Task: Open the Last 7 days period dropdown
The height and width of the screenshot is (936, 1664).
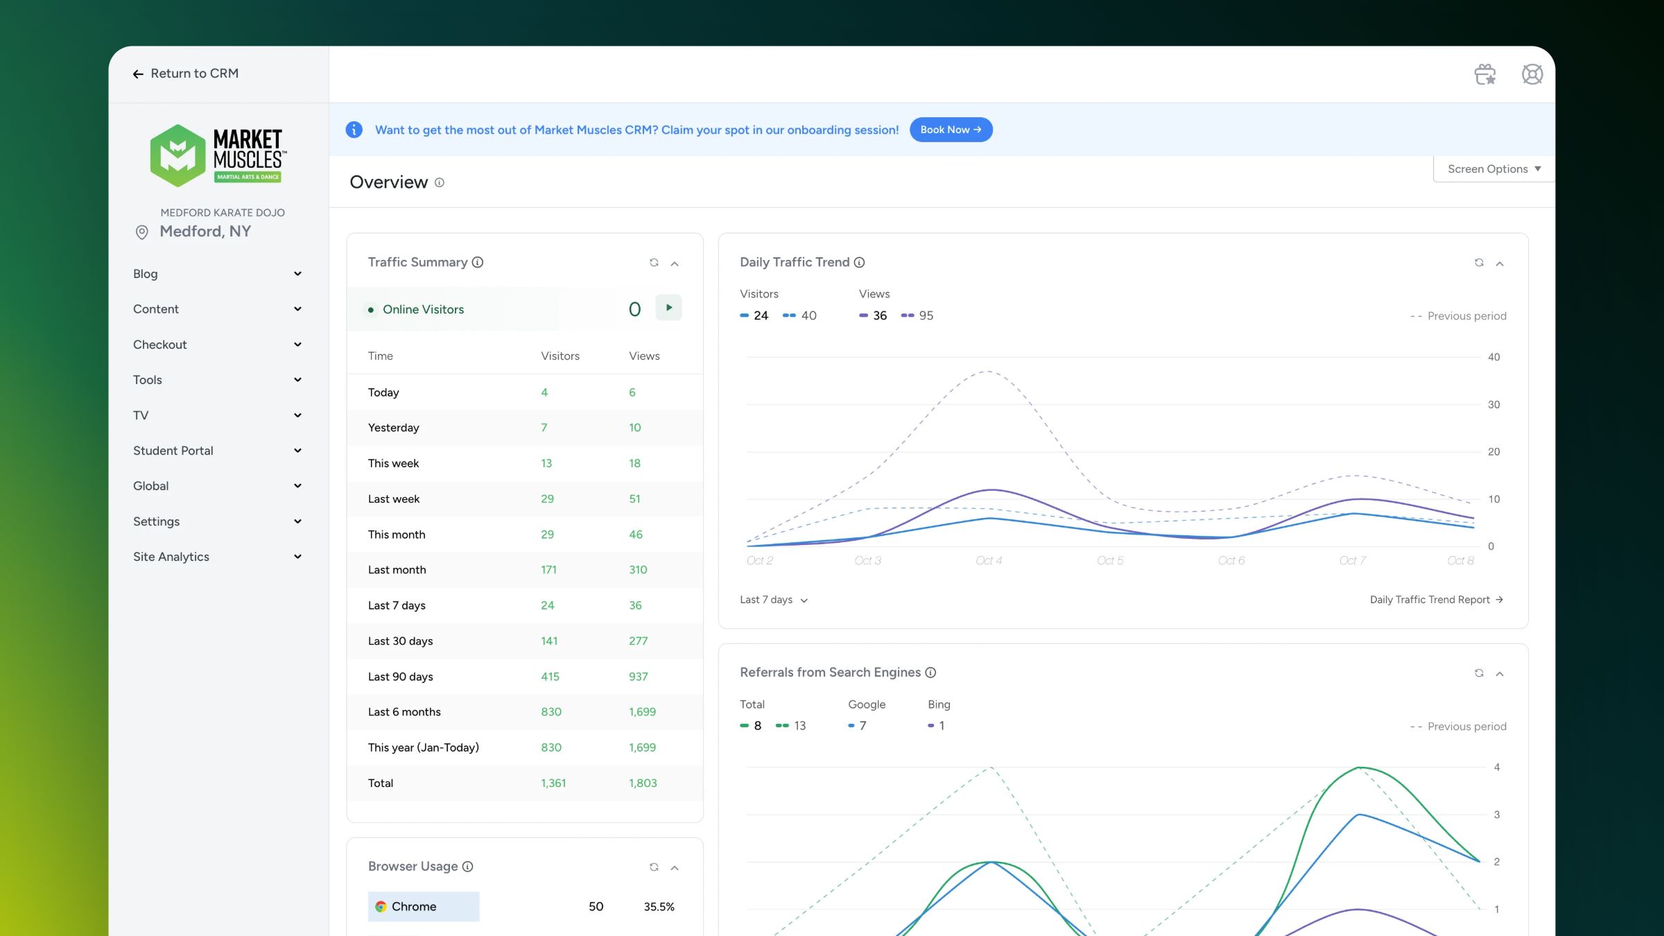Action: [x=774, y=600]
